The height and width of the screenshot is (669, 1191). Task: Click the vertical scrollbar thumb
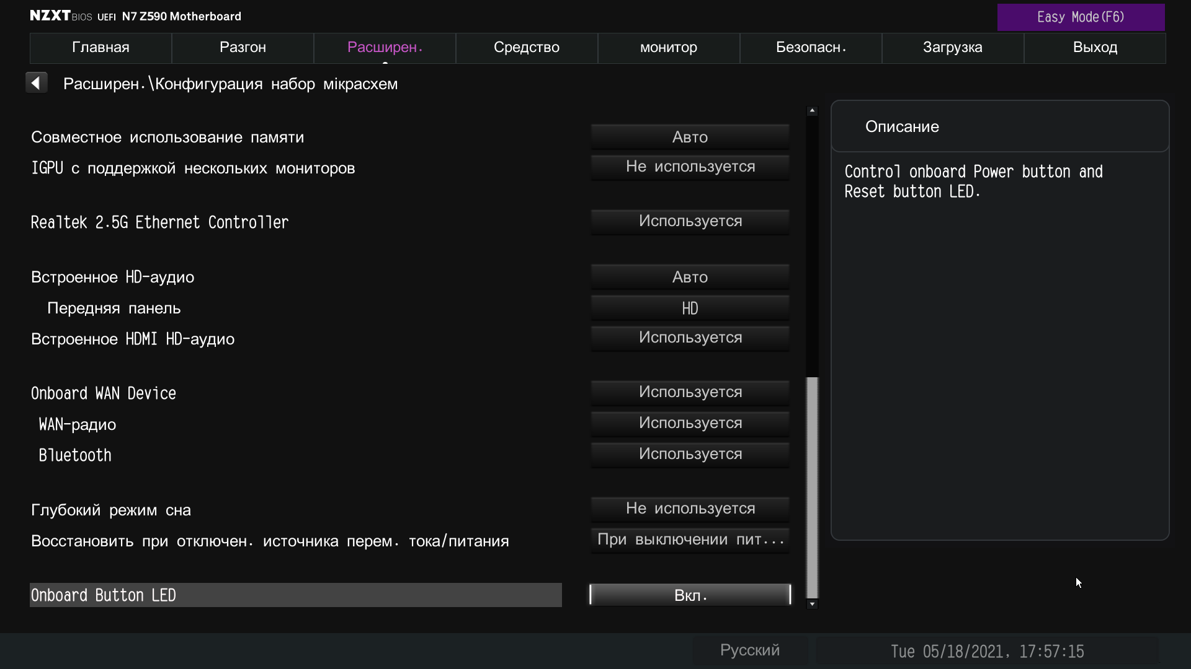pos(812,486)
